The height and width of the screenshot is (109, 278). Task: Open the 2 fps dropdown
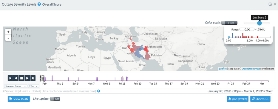coord(33,86)
